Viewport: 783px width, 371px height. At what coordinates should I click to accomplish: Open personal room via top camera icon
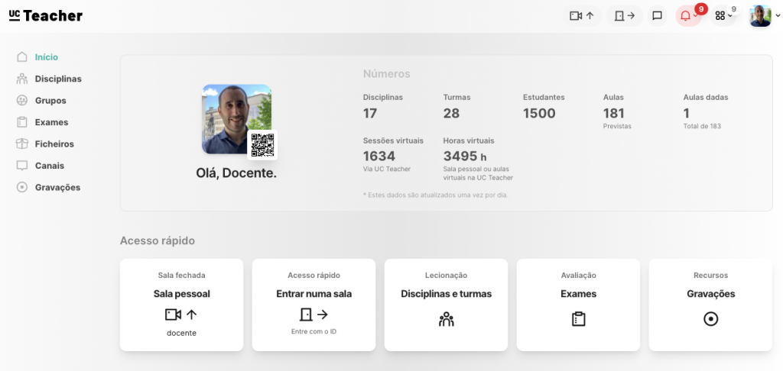(x=582, y=16)
